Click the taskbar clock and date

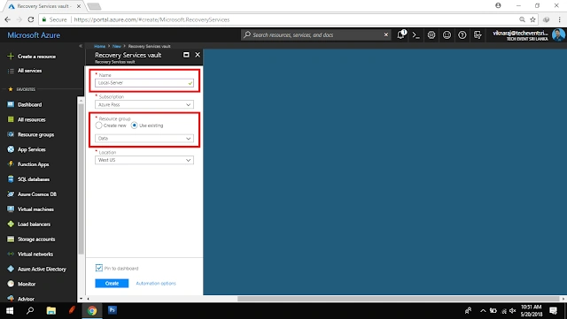[532, 310]
